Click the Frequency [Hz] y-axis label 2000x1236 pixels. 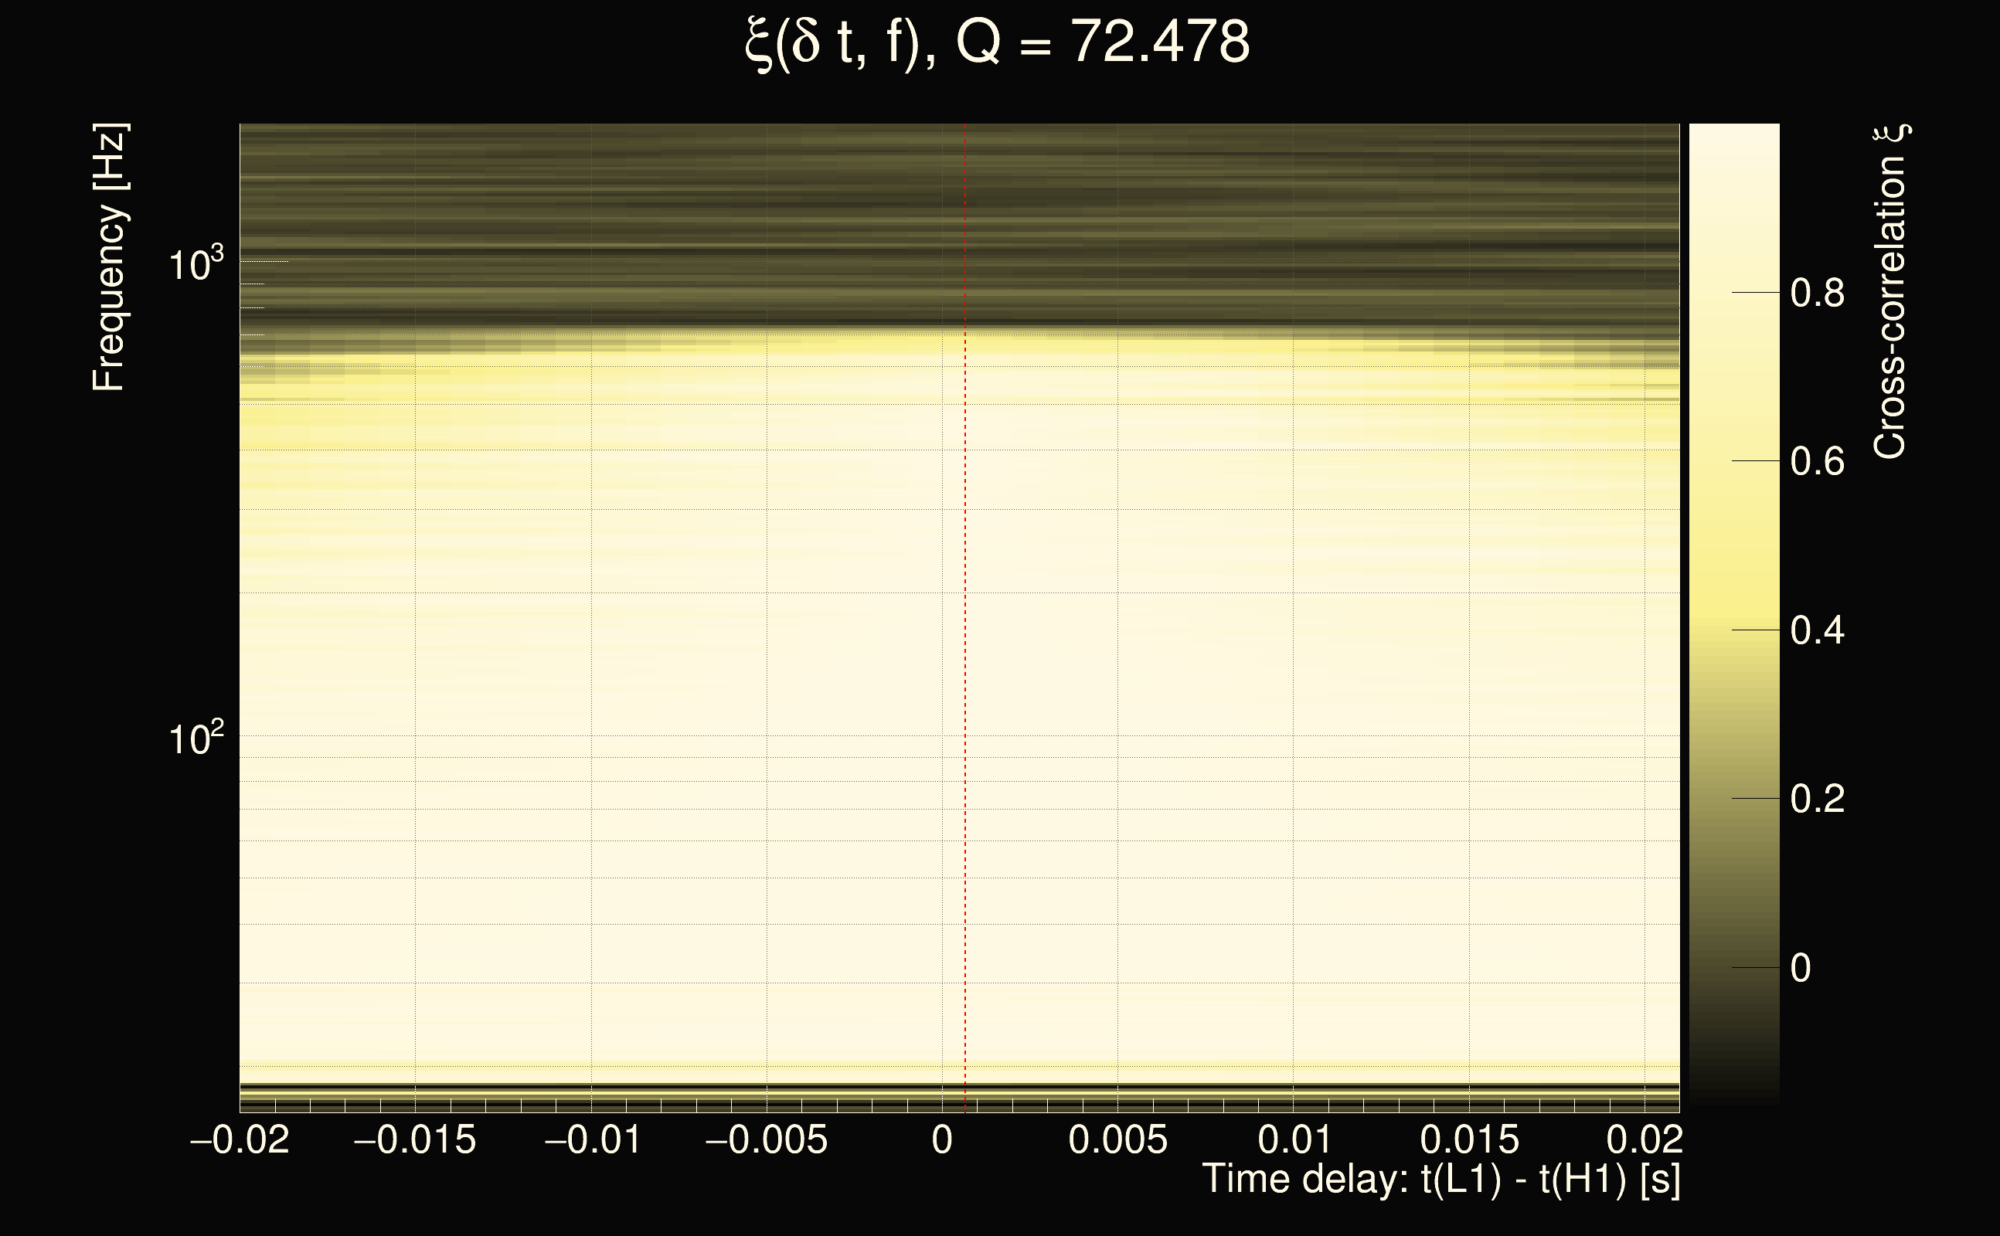click(x=110, y=257)
